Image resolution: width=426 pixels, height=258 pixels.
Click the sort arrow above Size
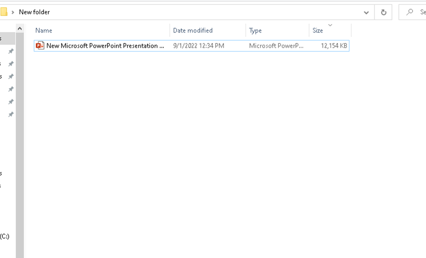point(330,25)
